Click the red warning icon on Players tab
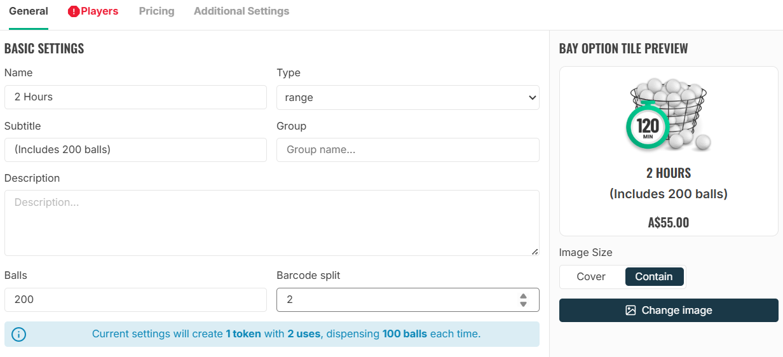 click(x=74, y=11)
